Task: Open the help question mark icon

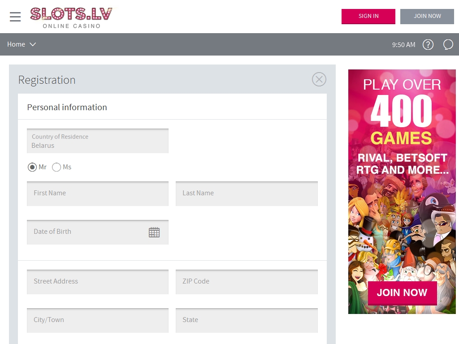Action: (428, 44)
